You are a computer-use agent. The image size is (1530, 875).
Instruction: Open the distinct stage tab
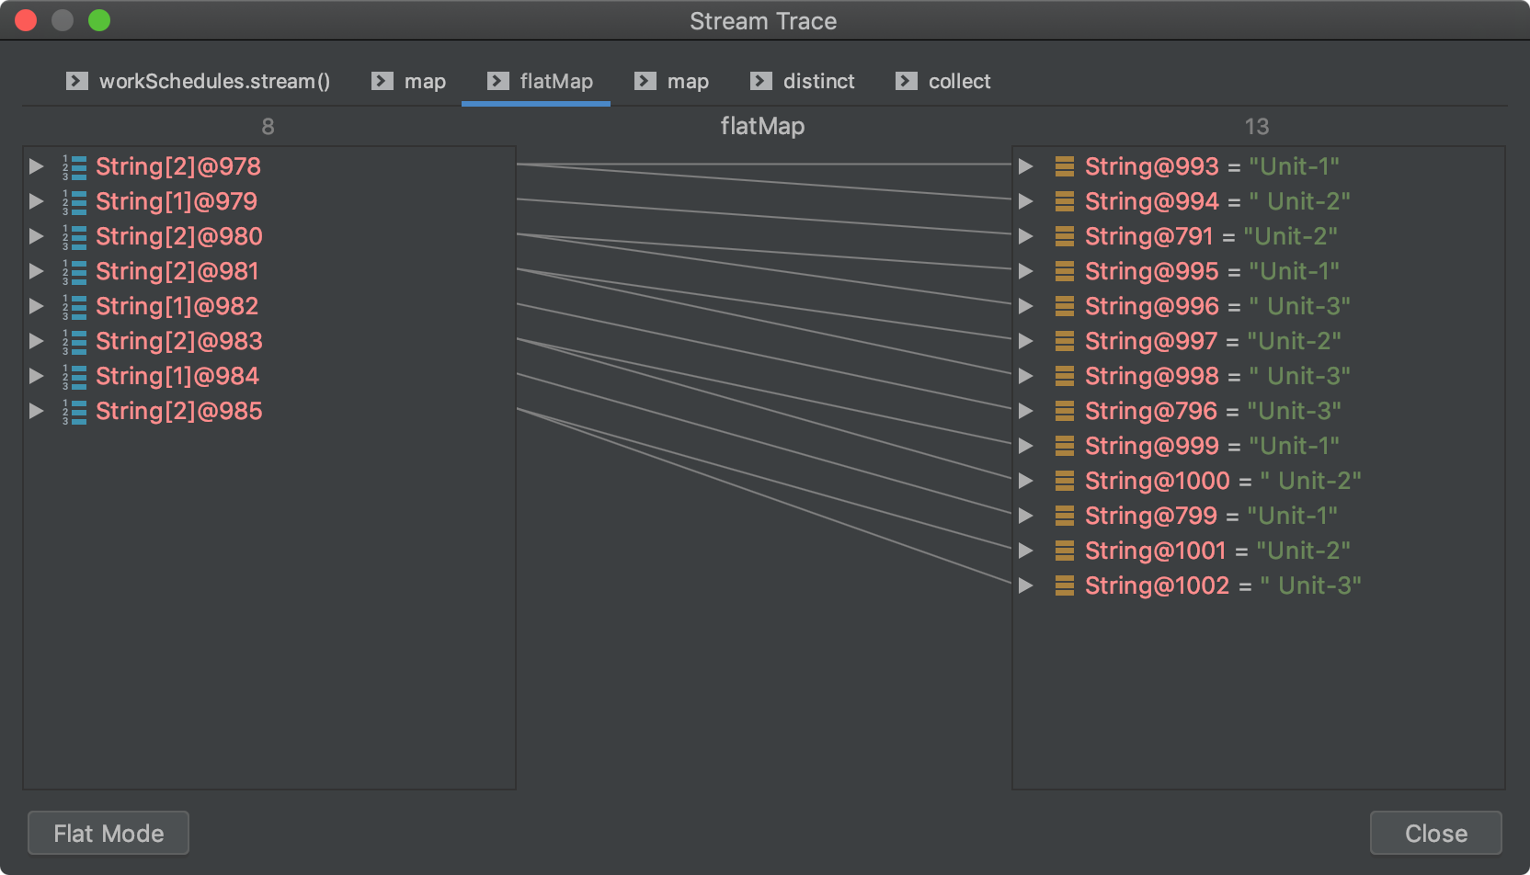click(817, 81)
